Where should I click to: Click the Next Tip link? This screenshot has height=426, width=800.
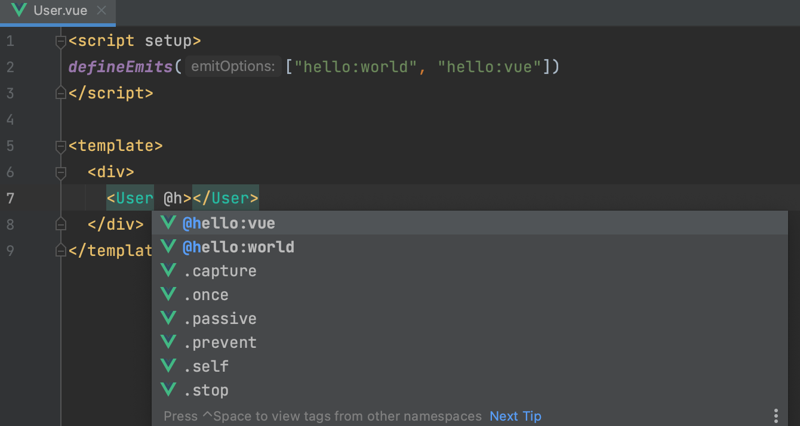[x=515, y=416]
